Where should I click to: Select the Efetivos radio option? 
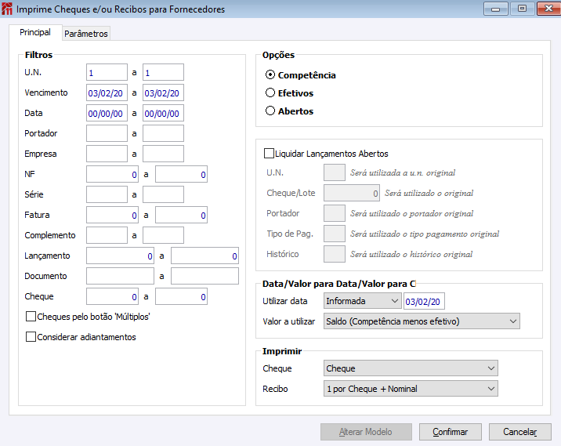[271, 93]
